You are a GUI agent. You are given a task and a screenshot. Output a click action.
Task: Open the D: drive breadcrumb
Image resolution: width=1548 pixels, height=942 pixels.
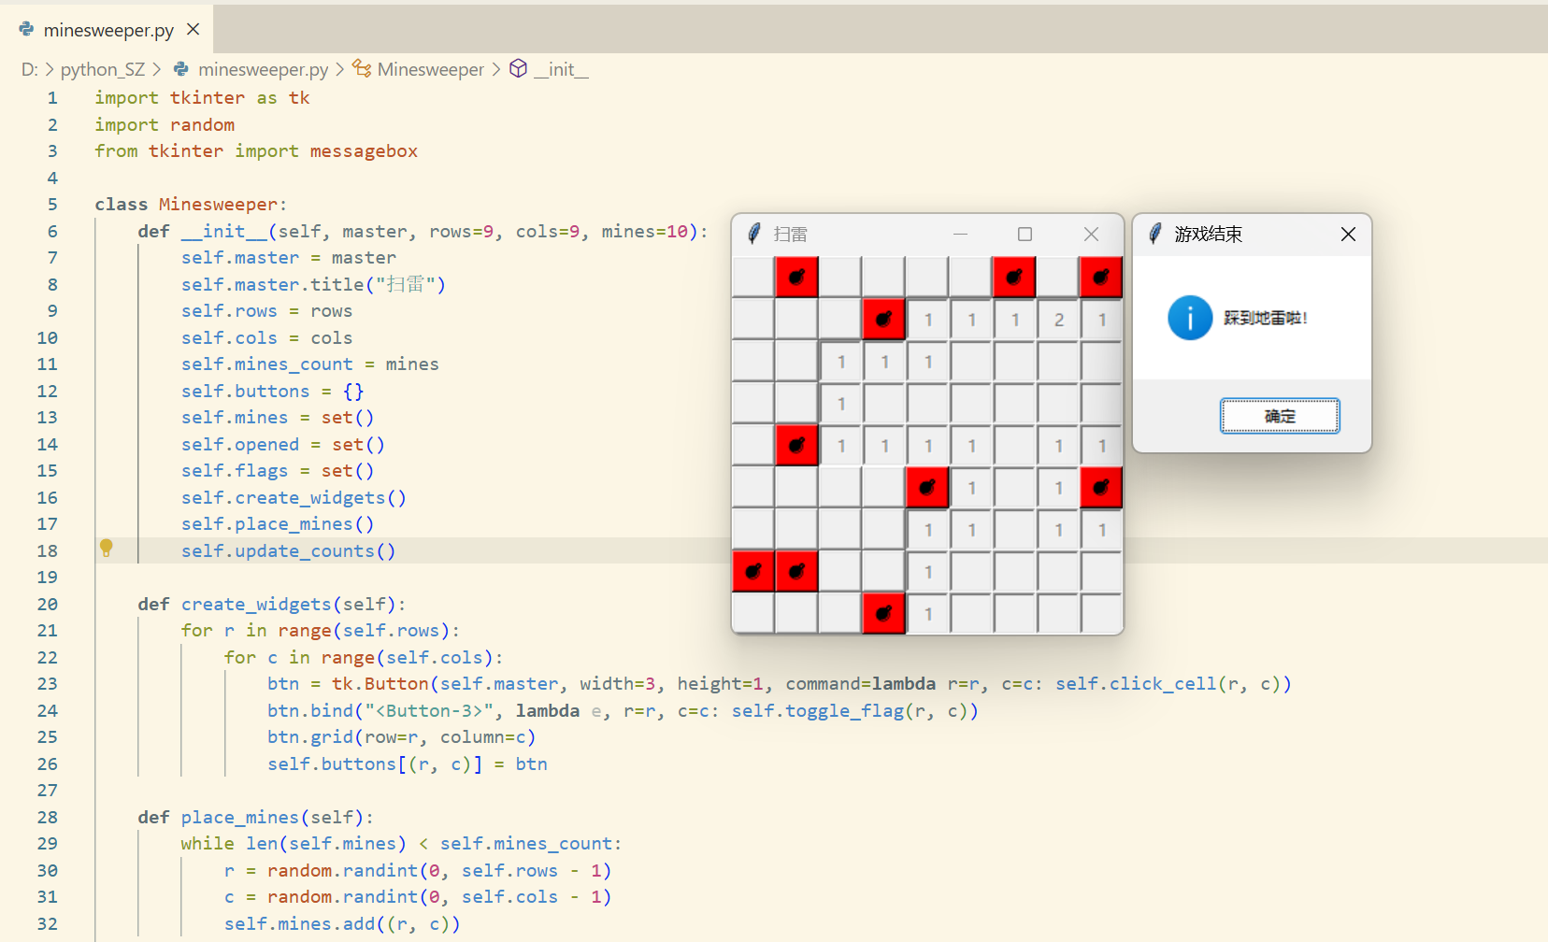(29, 69)
